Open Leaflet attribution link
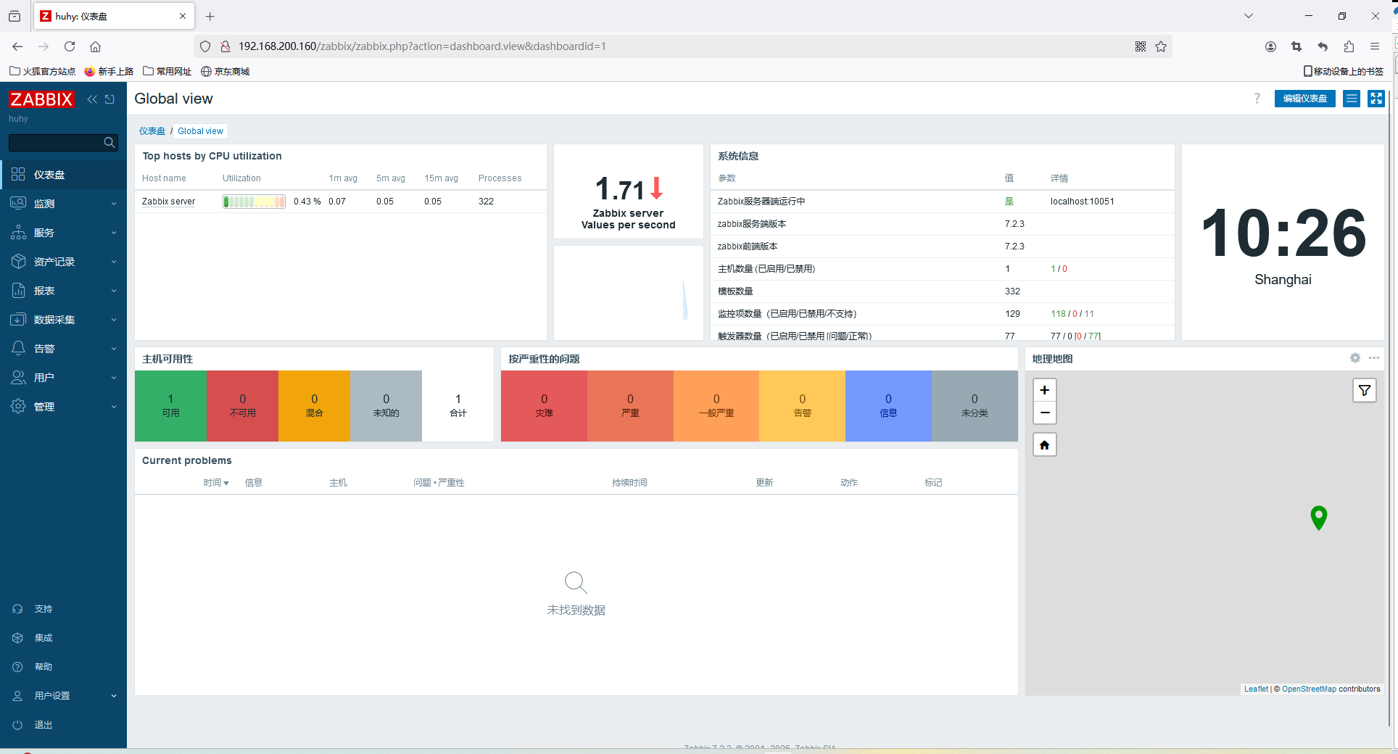This screenshot has height=754, width=1398. 1256,689
